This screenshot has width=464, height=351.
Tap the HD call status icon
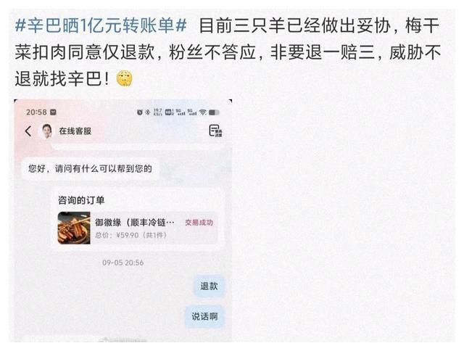(169, 112)
